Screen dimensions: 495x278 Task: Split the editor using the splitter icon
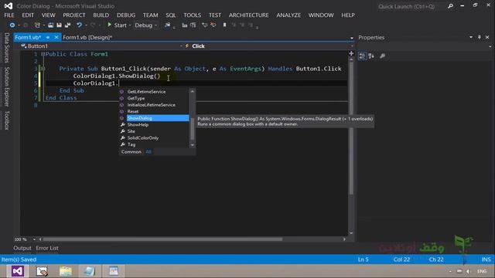(351, 53)
